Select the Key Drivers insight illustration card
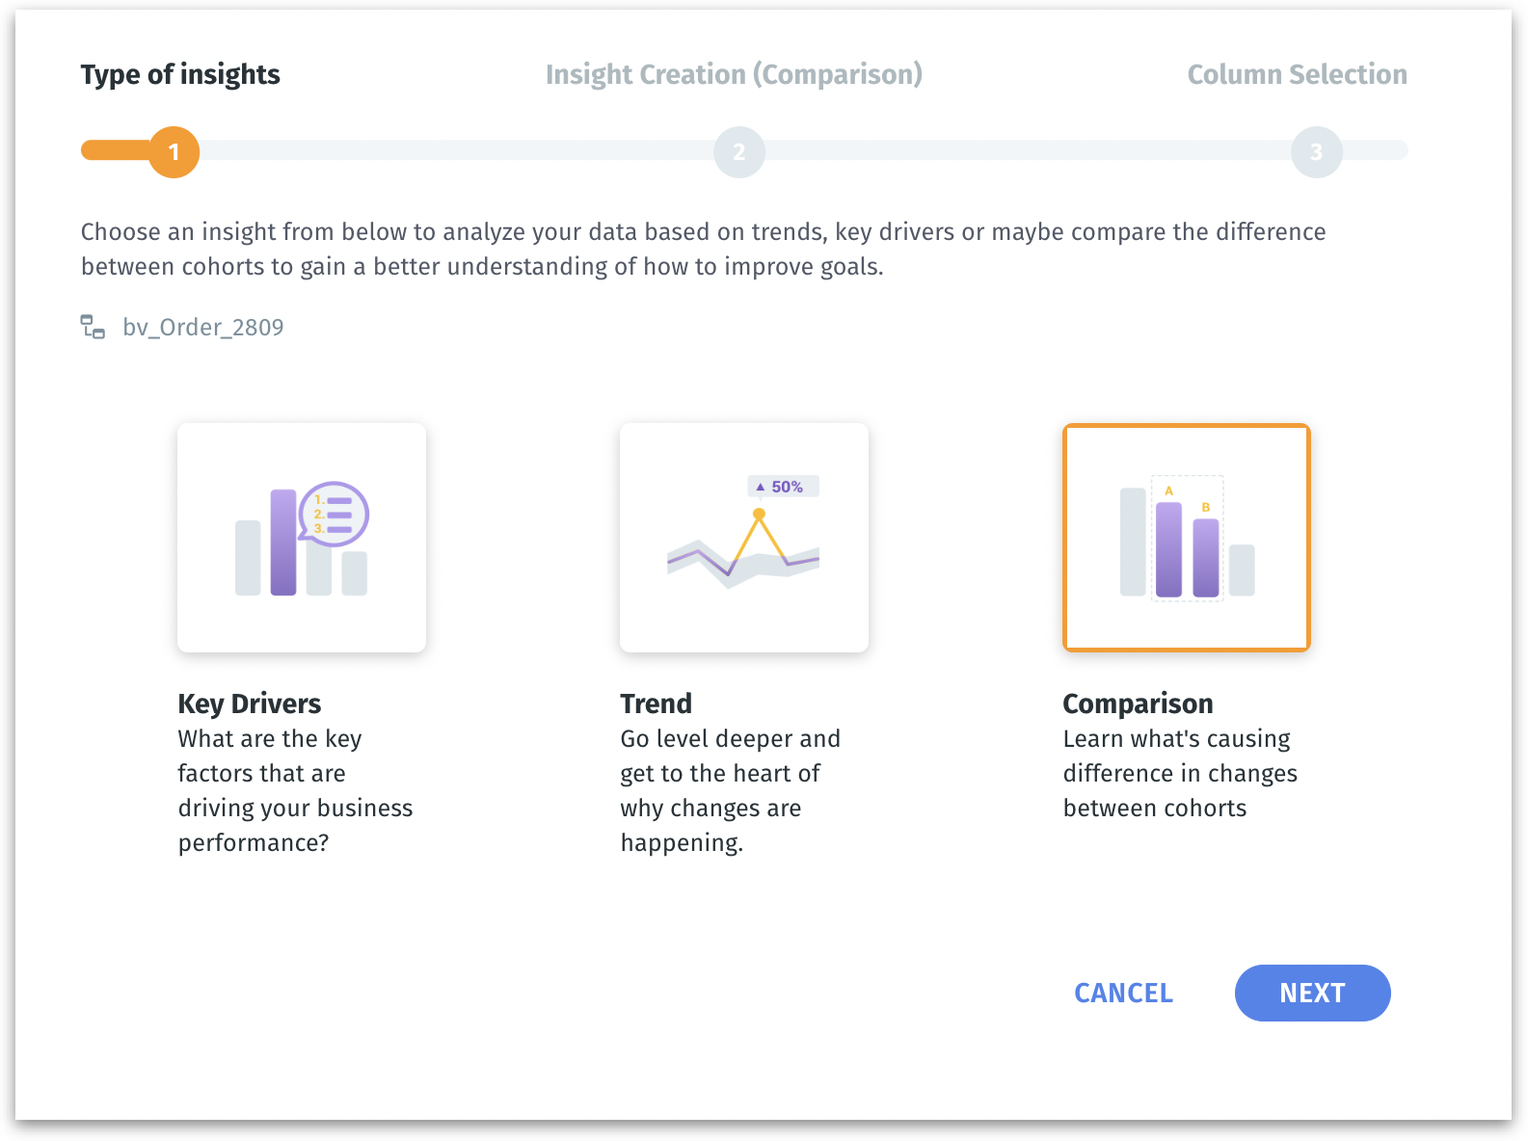Viewport: 1528px width, 1141px height. click(x=302, y=538)
